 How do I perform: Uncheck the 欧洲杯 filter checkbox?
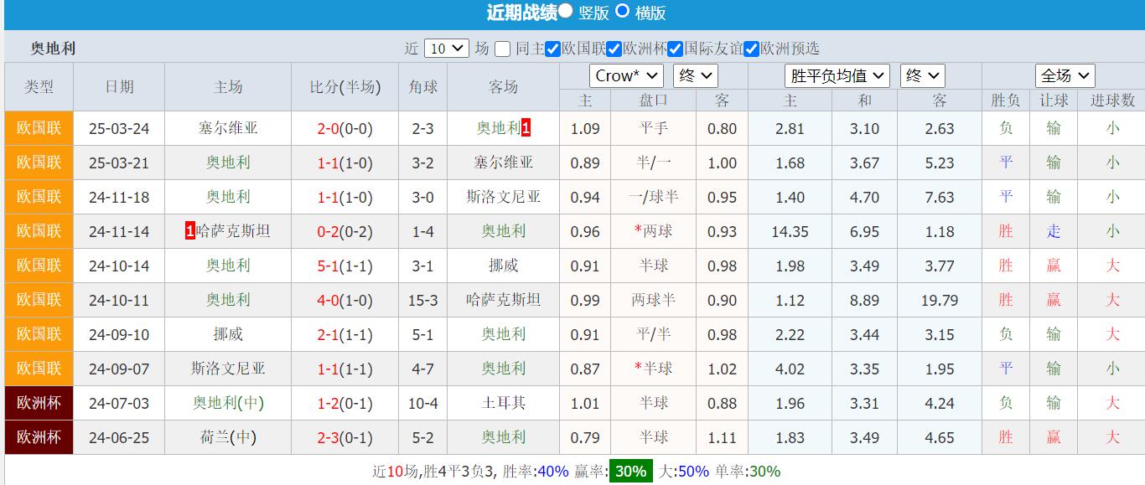[614, 49]
